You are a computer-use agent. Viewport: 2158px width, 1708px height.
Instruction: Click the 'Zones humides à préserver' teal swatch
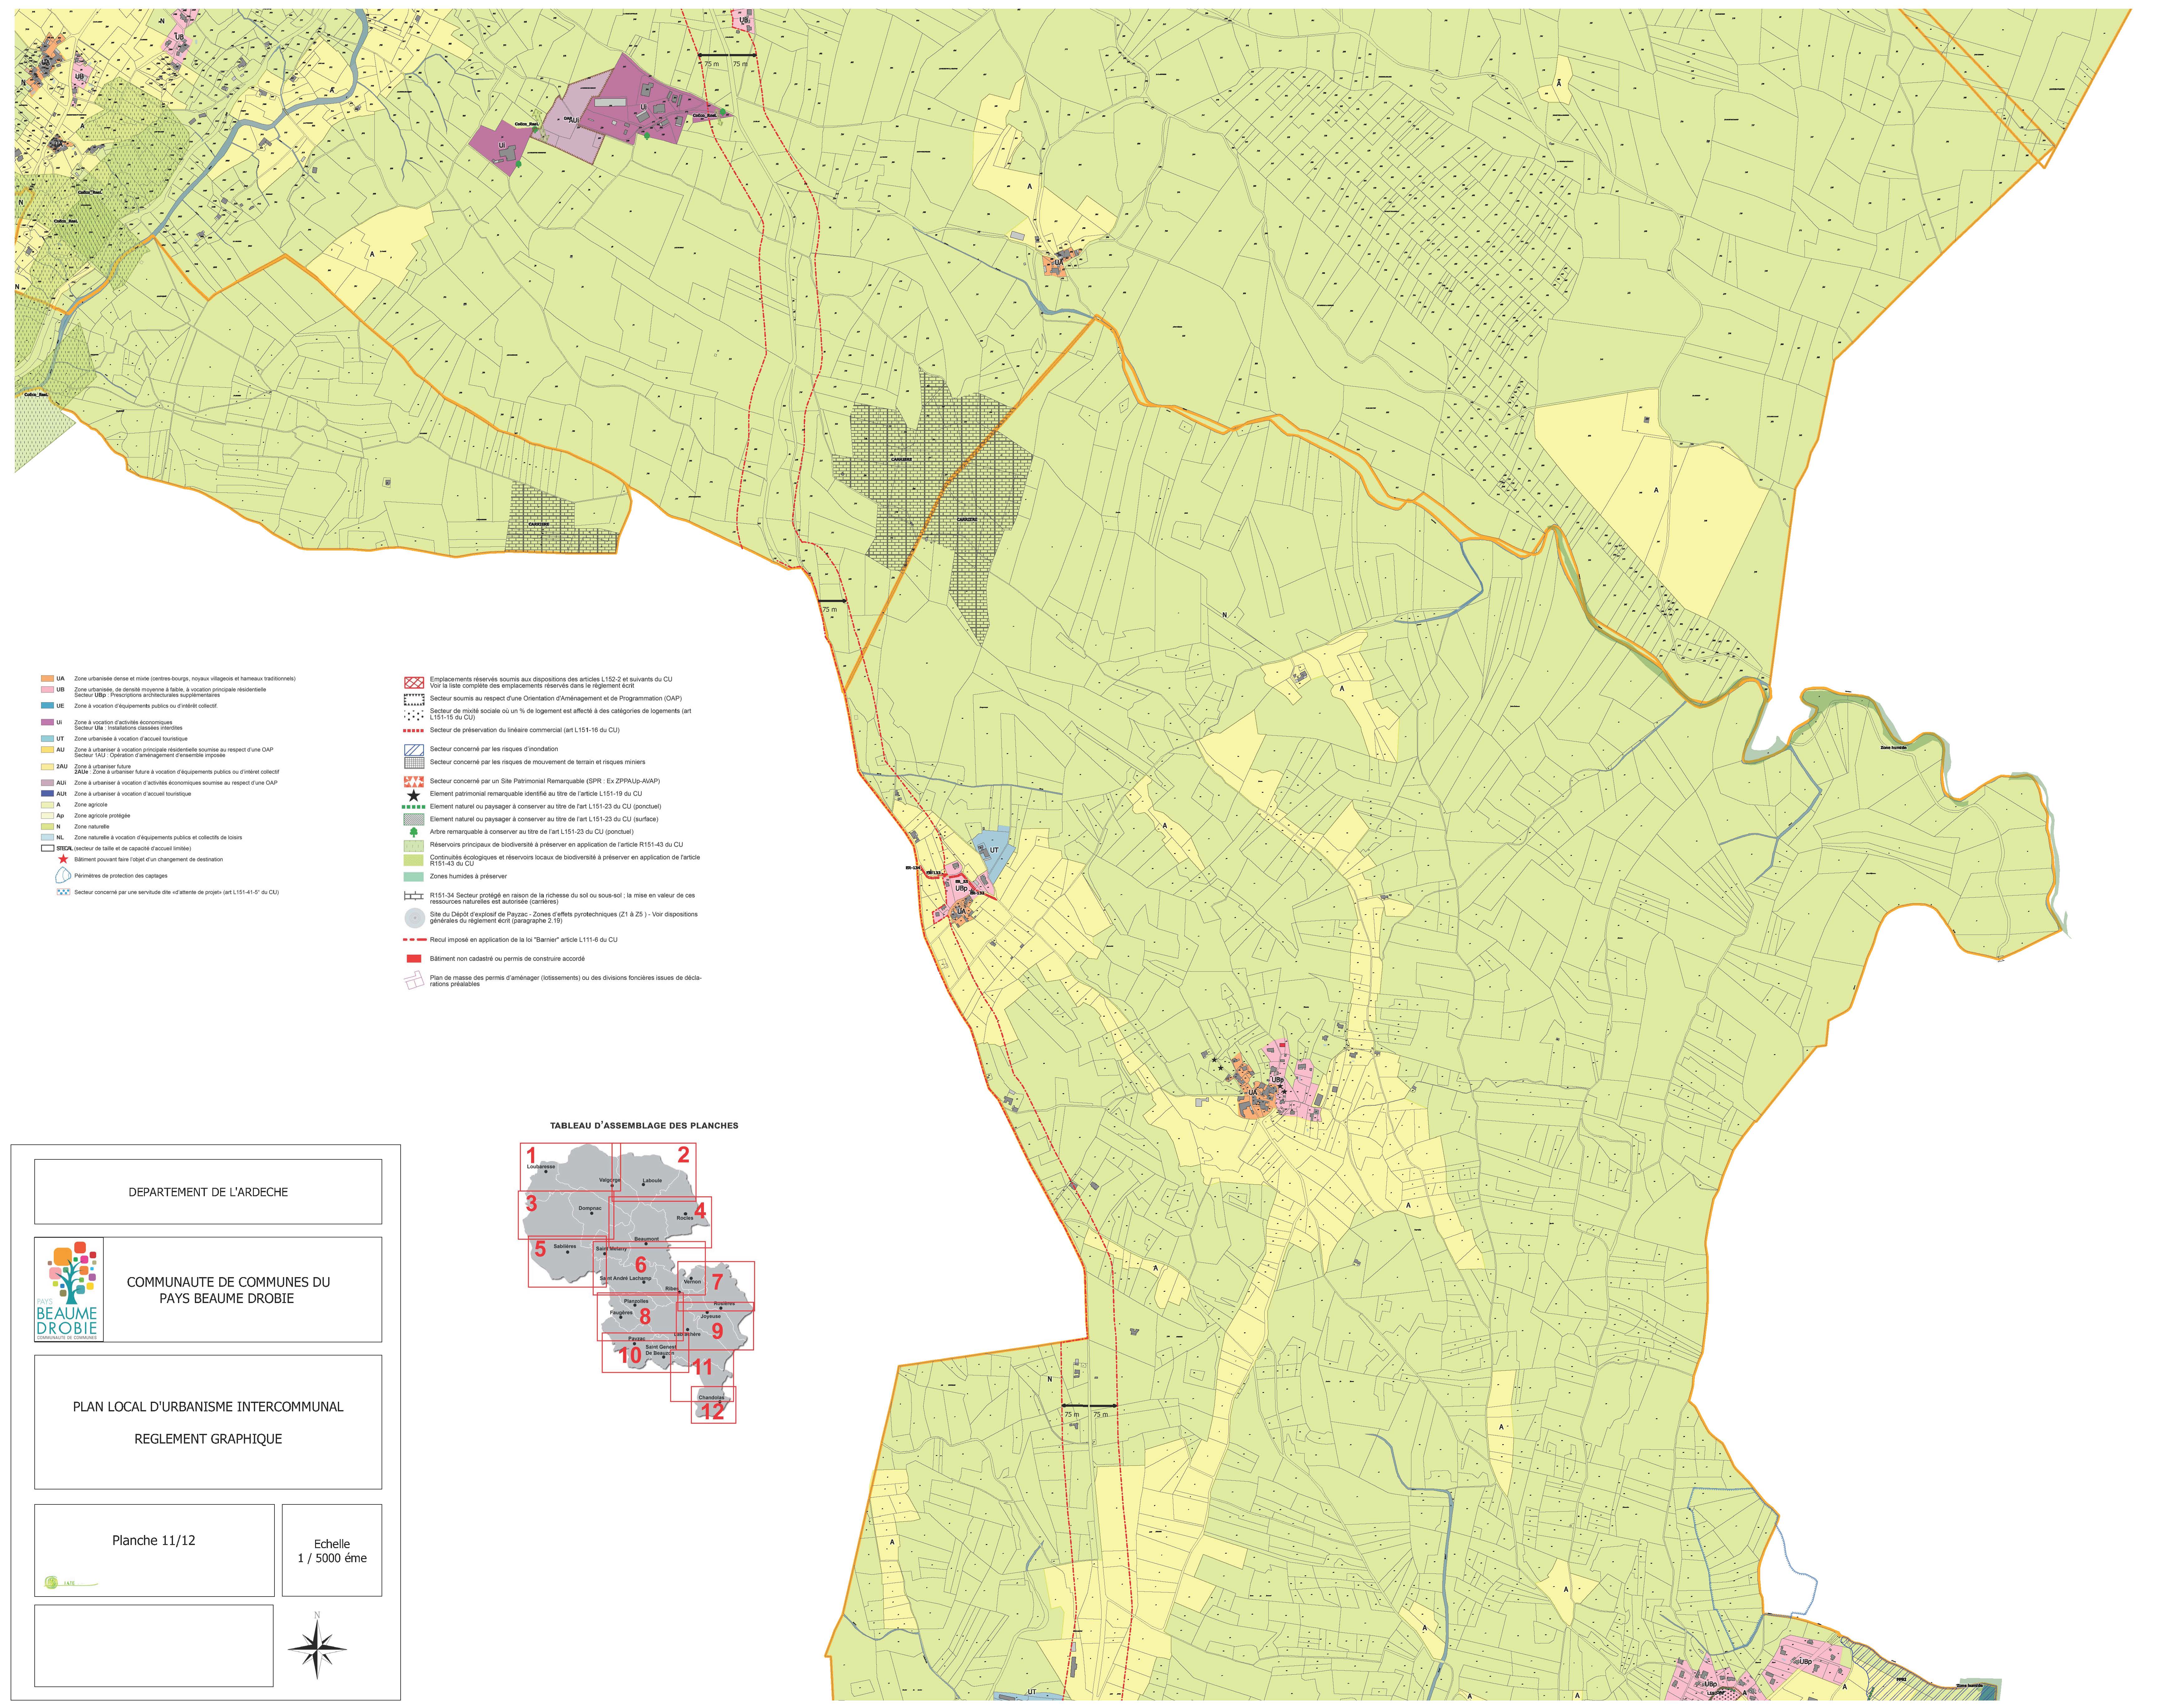(x=414, y=877)
